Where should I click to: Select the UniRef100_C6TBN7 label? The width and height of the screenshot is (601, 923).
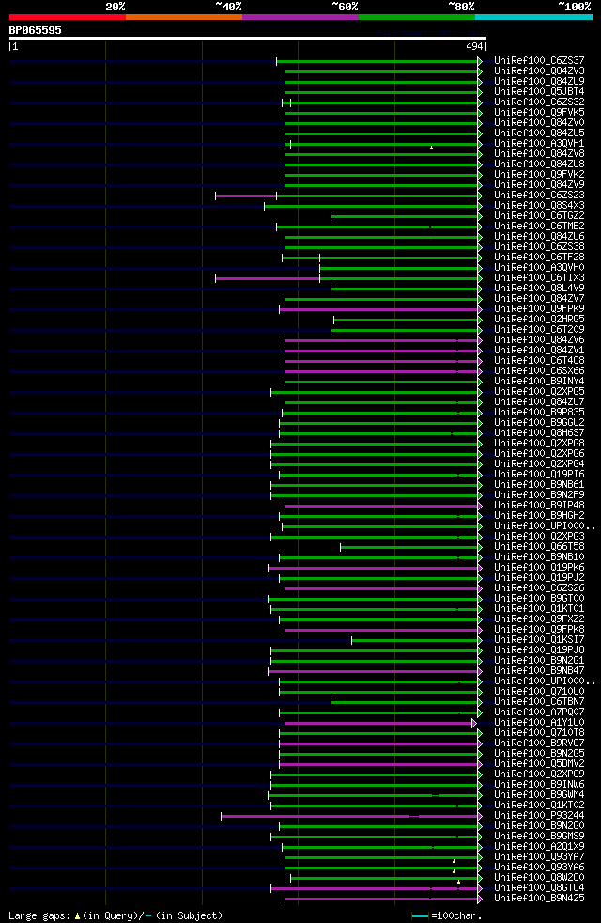point(539,702)
